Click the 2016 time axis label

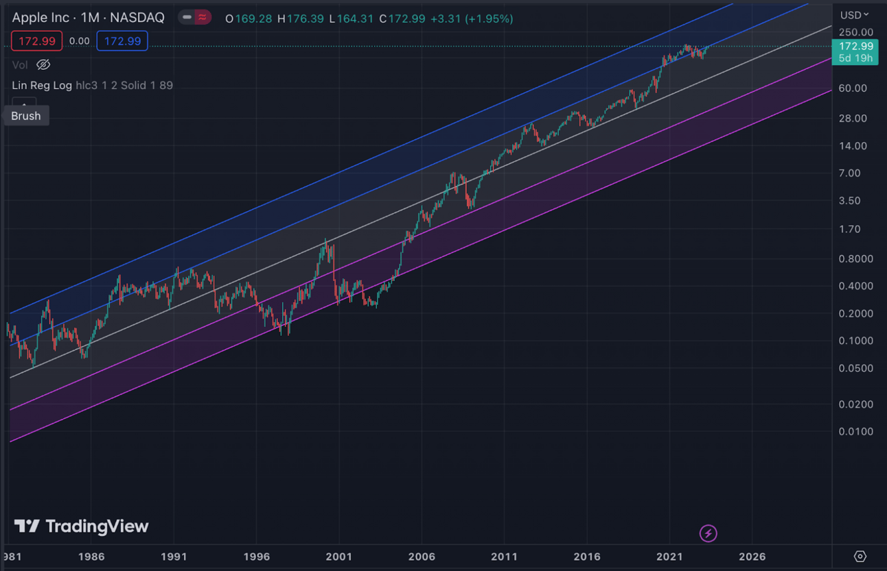(x=587, y=557)
